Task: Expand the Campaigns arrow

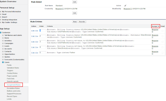Action: click(x=3, y=43)
